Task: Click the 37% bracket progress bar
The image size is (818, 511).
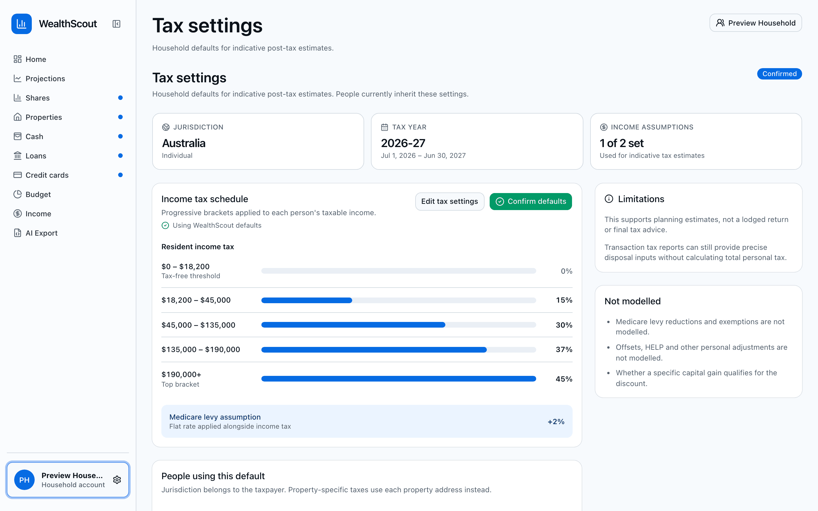Action: [x=398, y=349]
